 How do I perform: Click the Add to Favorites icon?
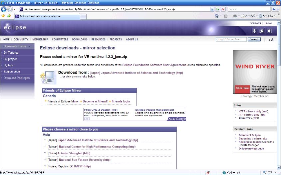[9, 16]
